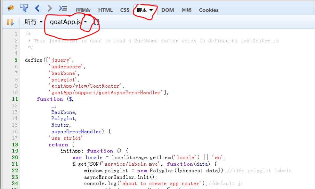
Task: Click the Router parameter on line 15
Action: 60,125
